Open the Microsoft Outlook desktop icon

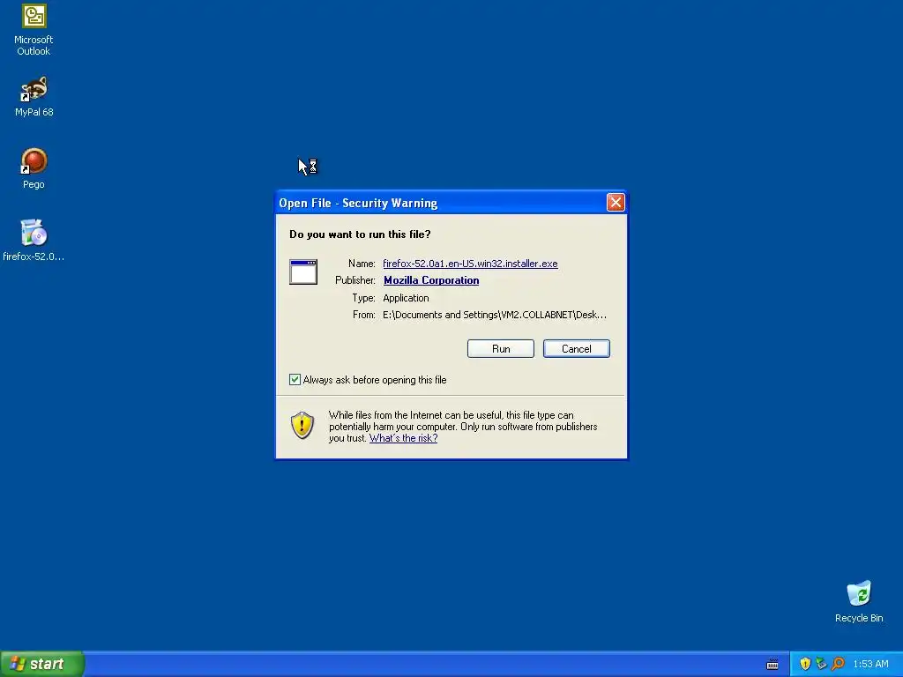point(34,29)
